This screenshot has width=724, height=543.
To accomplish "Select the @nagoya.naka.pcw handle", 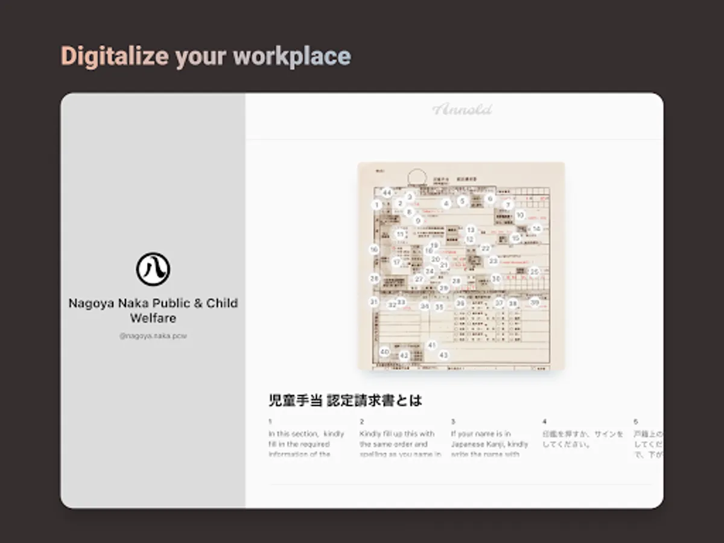I will (153, 336).
